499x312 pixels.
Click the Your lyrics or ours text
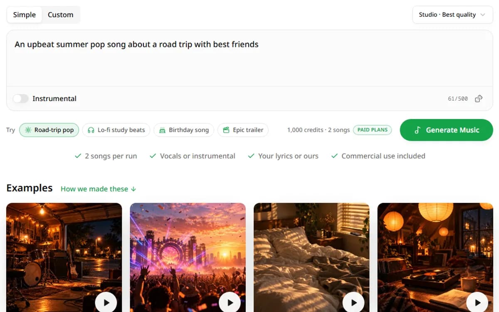(288, 156)
